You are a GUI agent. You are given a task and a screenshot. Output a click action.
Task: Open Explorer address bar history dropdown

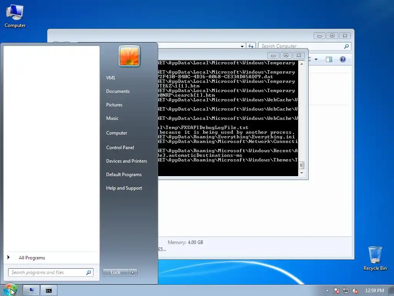[242, 46]
